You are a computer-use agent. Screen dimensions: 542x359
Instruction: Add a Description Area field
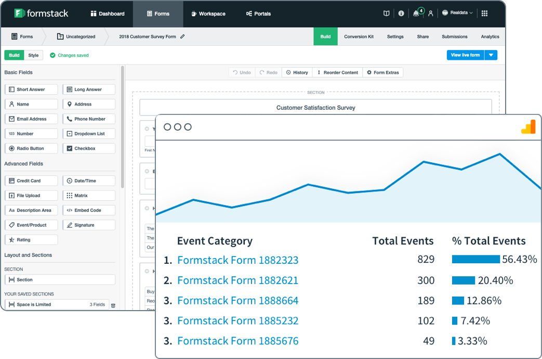[x=31, y=210]
